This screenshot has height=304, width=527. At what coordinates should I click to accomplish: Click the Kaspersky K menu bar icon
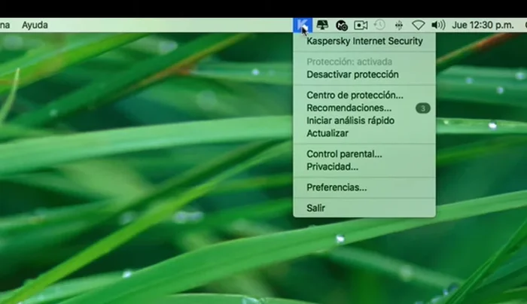301,25
